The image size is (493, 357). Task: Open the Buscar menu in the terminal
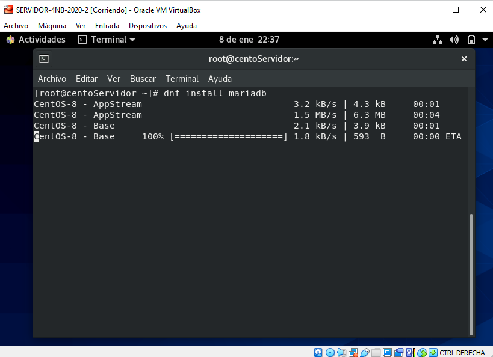click(x=143, y=79)
